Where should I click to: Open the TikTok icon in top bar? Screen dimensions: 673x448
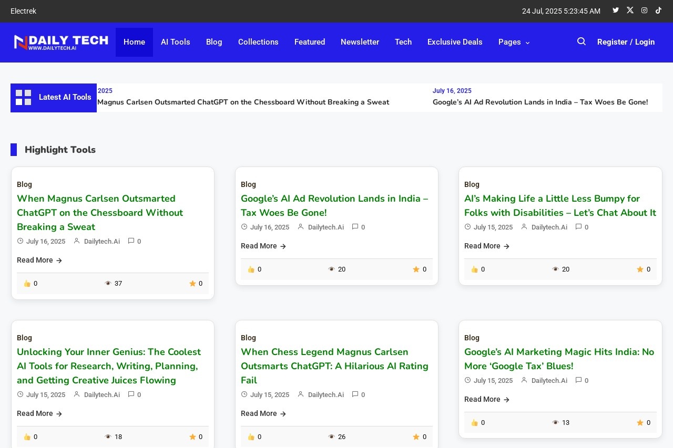[x=658, y=10]
